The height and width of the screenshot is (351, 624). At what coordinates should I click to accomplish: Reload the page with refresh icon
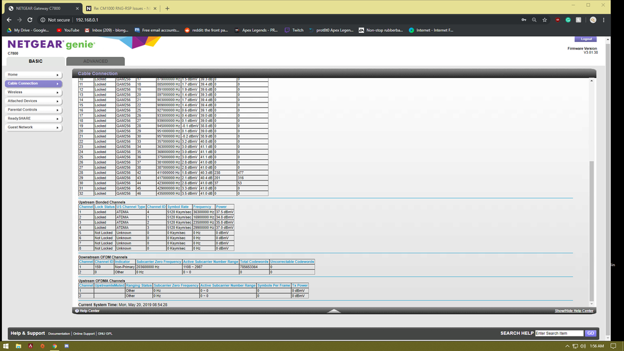click(x=30, y=20)
